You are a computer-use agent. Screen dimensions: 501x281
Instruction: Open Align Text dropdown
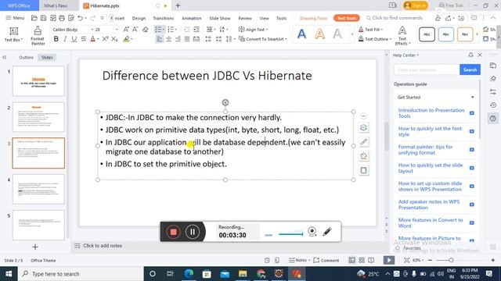click(x=254, y=30)
